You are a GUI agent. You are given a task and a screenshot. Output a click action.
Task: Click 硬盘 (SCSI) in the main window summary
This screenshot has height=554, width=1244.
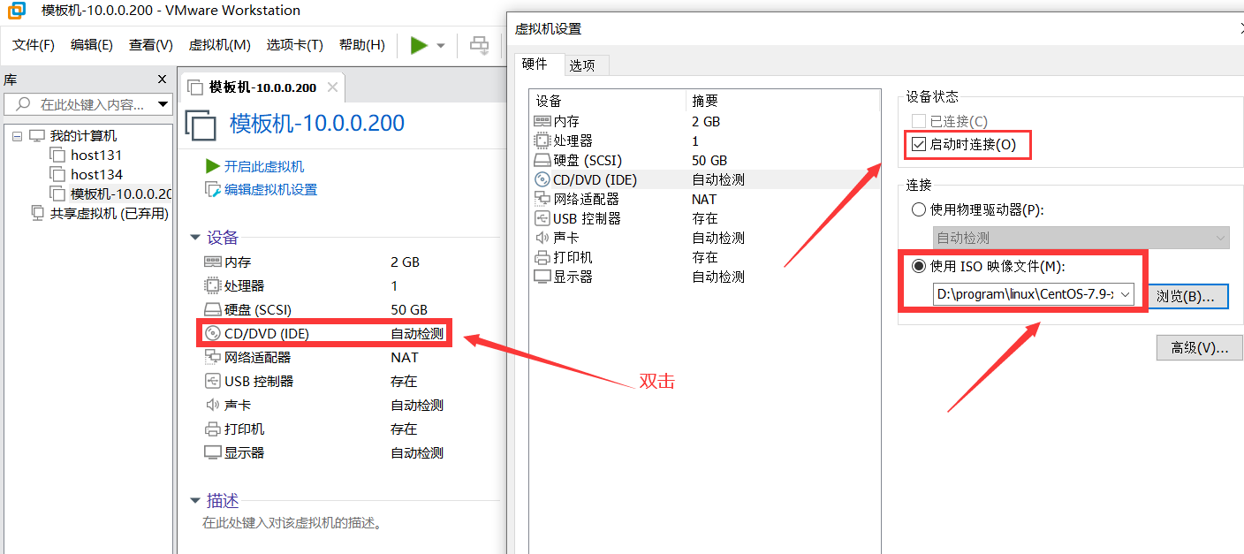point(258,310)
